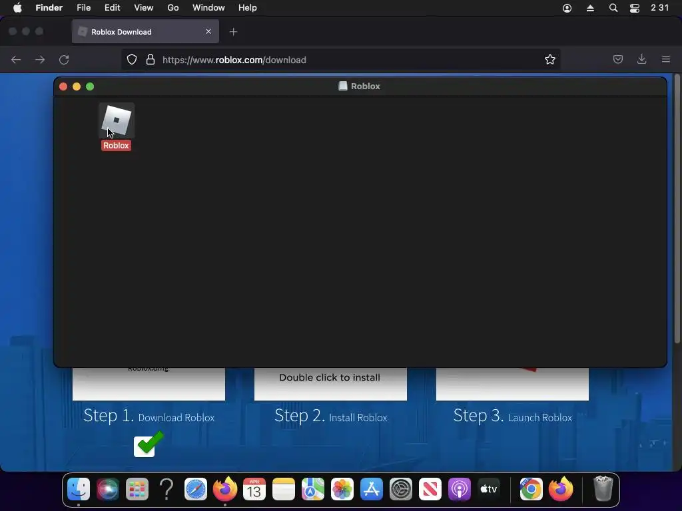Open App Store from the Dock
Viewport: 682px width, 511px height.
tap(372, 489)
